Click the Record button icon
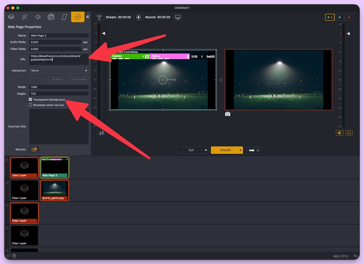Viewport: 364px width, 264px height. click(x=138, y=17)
